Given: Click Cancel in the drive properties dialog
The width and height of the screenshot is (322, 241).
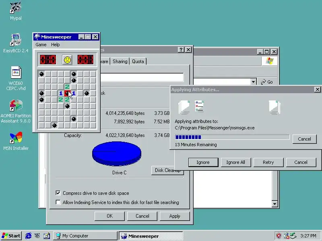Looking at the screenshot, I should [x=142, y=216].
